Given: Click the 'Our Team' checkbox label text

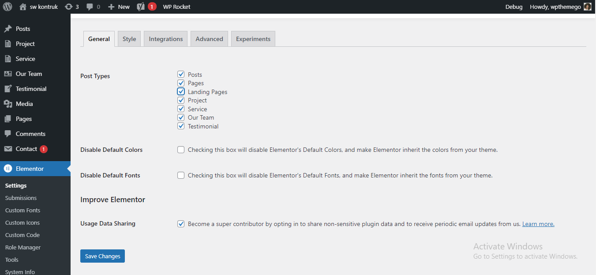Looking at the screenshot, I should [201, 117].
